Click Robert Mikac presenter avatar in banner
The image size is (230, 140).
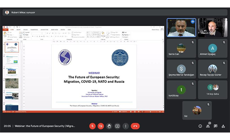pos(7,12)
